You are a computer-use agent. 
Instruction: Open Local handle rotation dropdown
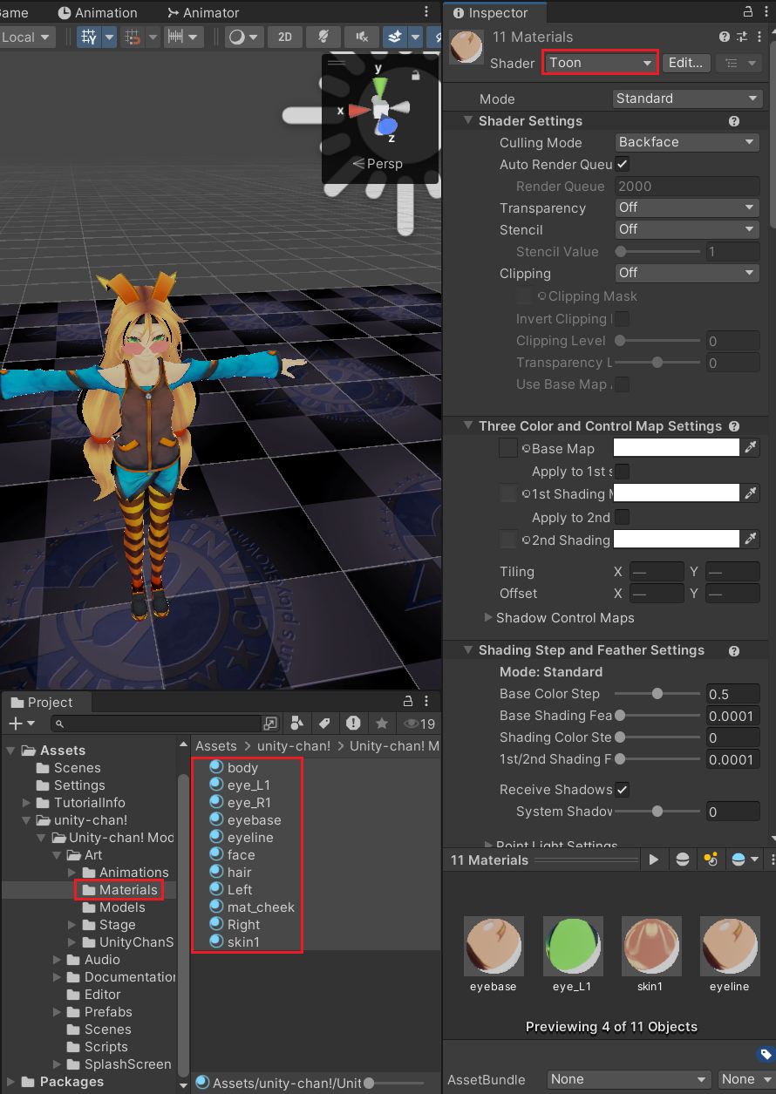point(26,37)
